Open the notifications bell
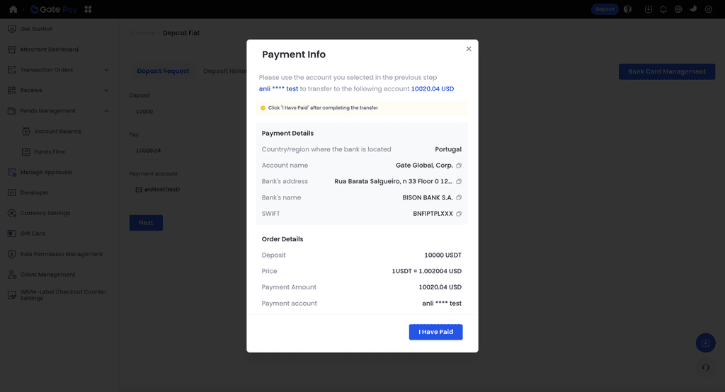 tap(663, 9)
